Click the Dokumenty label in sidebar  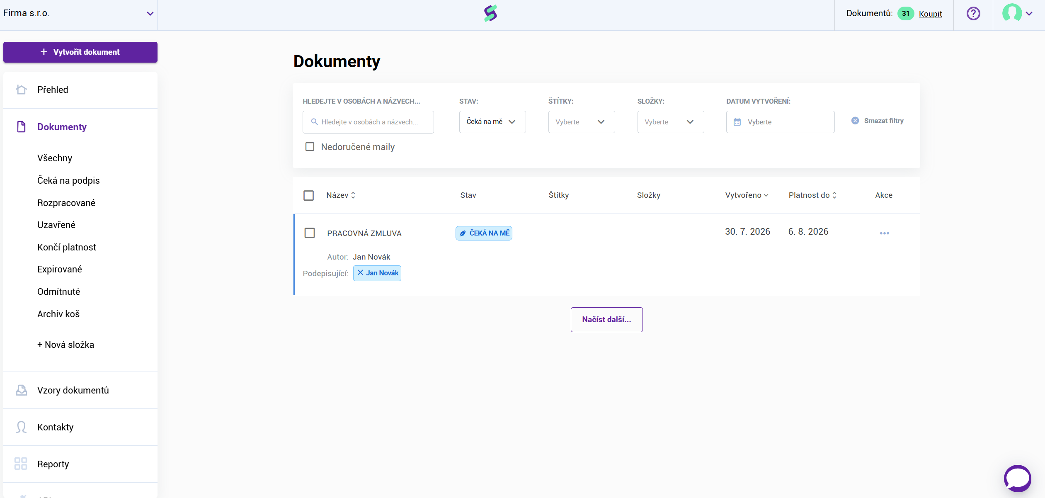pyautogui.click(x=62, y=127)
